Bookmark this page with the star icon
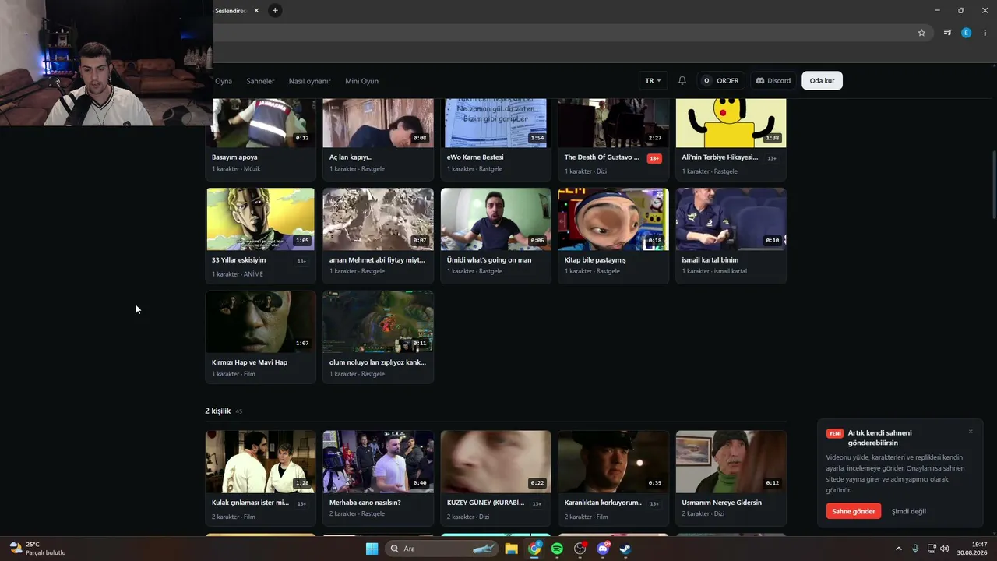The image size is (997, 561). point(921,33)
